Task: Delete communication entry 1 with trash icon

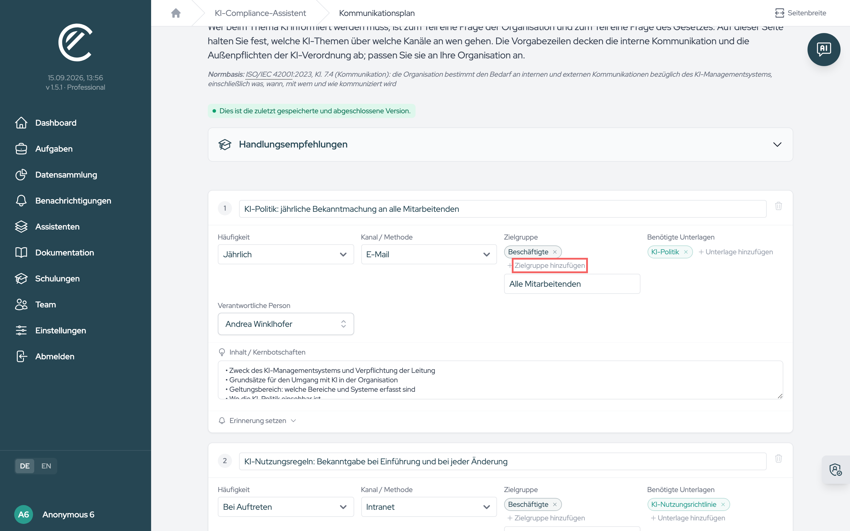Action: pos(778,206)
